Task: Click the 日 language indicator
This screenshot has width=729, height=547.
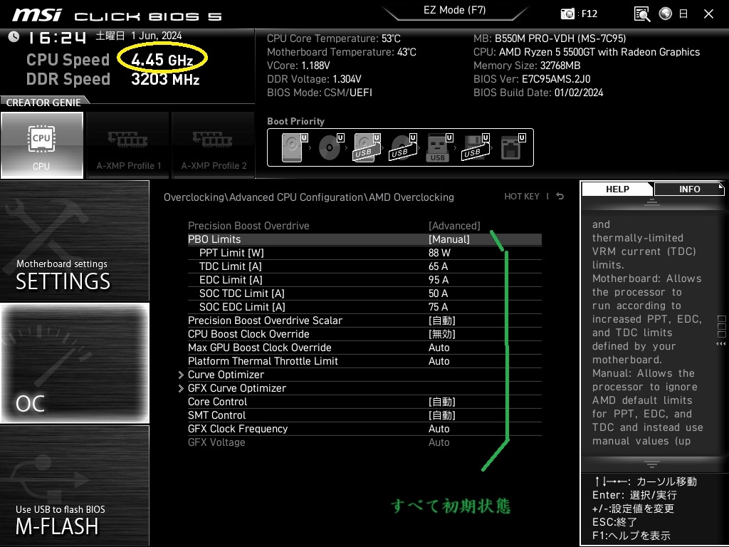Action: pyautogui.click(x=683, y=14)
